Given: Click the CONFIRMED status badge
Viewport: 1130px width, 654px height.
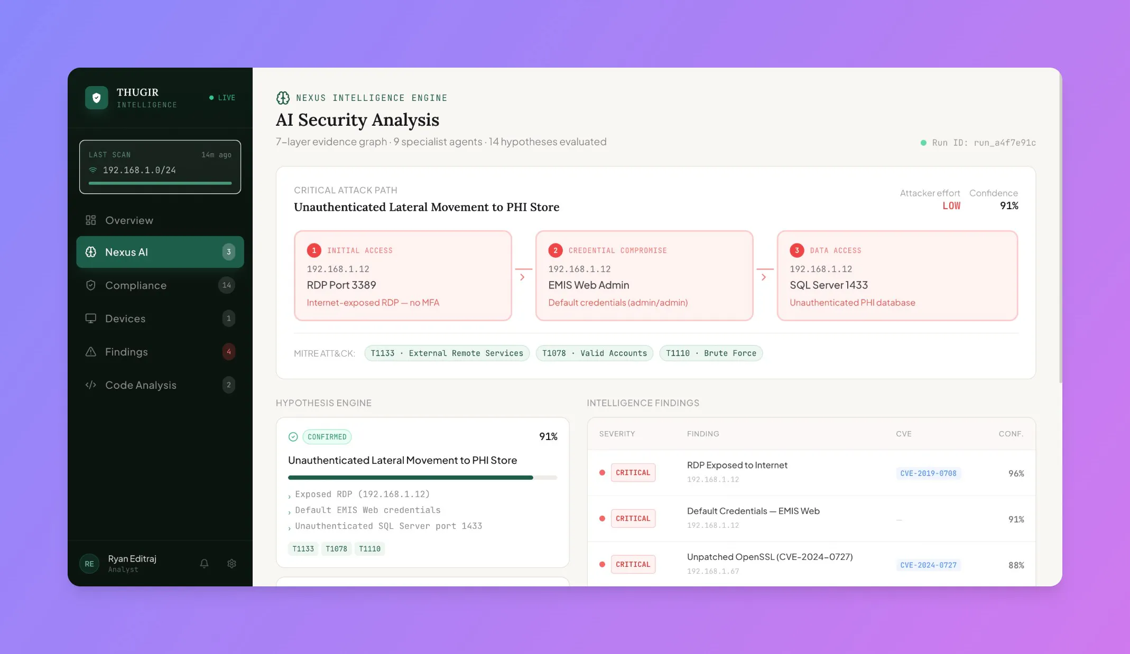Looking at the screenshot, I should [x=327, y=436].
